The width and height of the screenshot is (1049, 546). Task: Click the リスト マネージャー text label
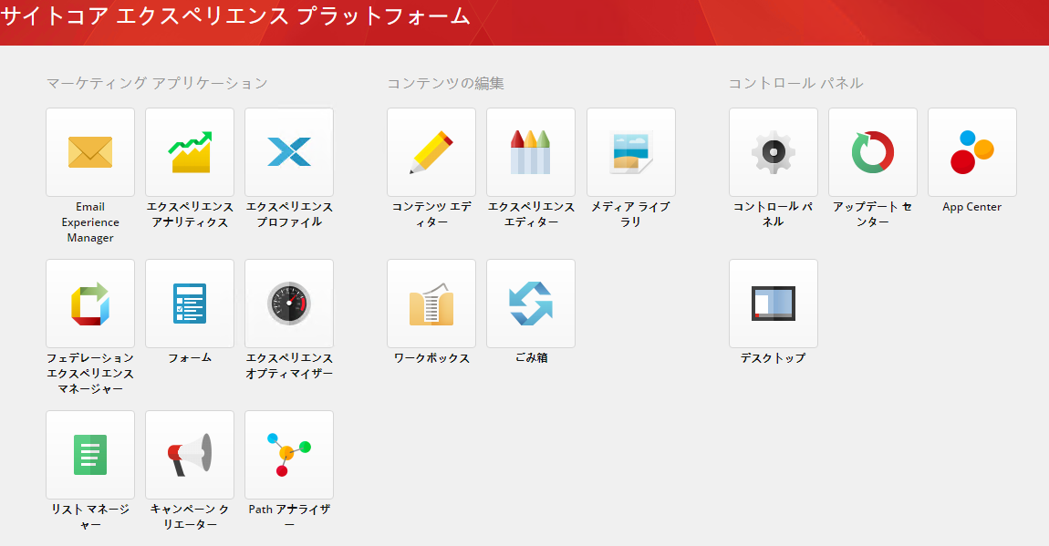pyautogui.click(x=90, y=517)
